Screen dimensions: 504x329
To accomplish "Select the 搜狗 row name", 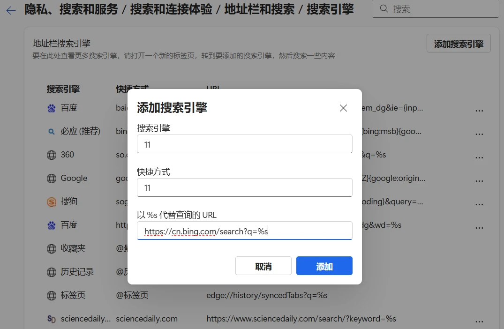I will click(69, 202).
